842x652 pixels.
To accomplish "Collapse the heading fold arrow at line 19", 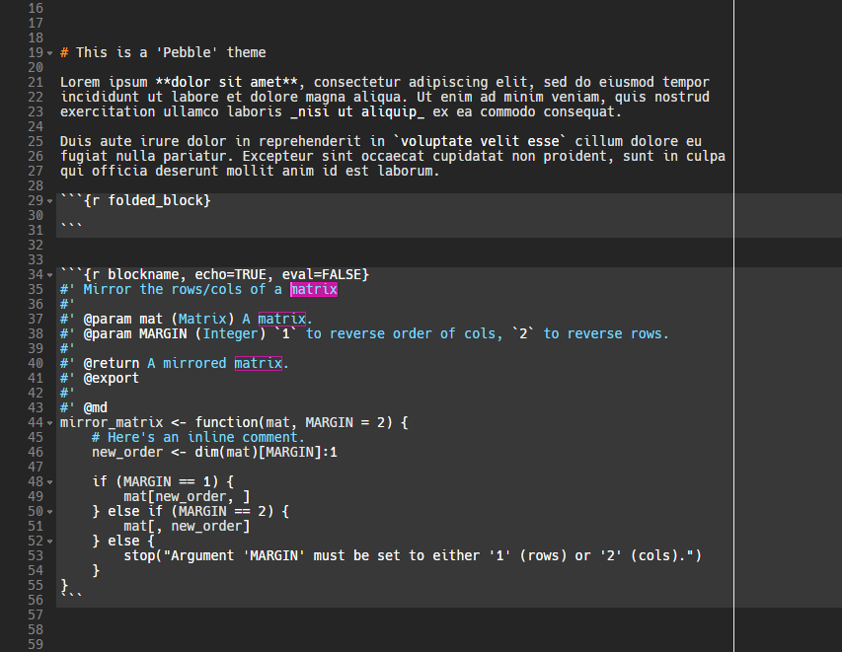I will point(50,53).
